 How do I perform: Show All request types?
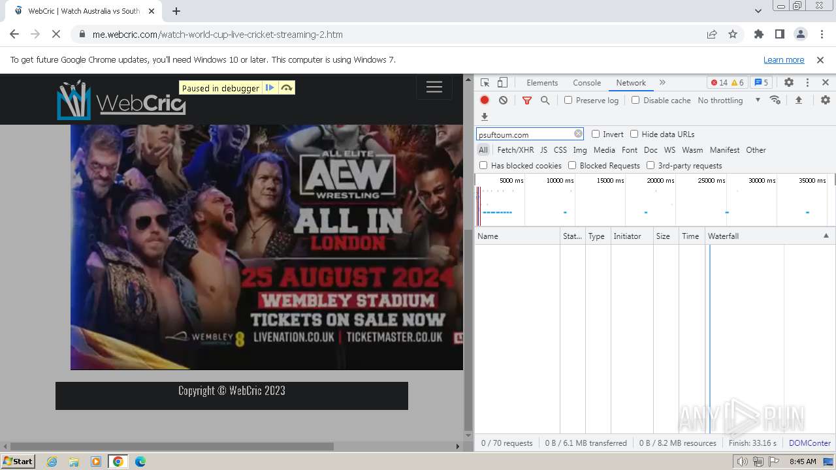point(483,149)
